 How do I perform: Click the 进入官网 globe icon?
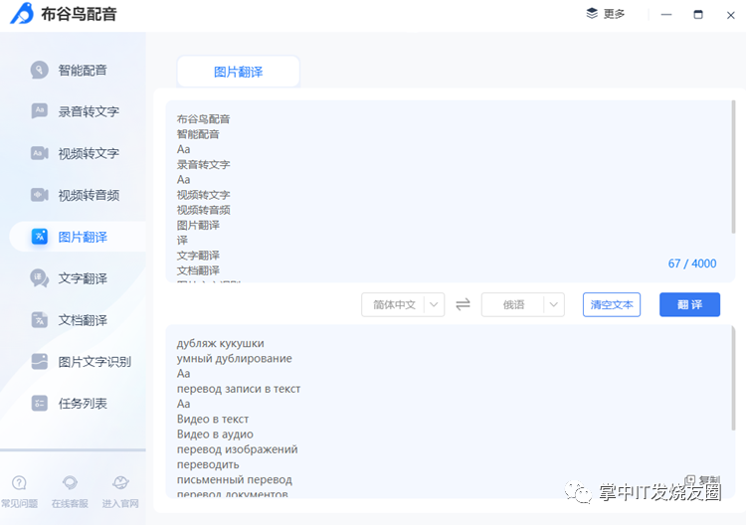120,483
